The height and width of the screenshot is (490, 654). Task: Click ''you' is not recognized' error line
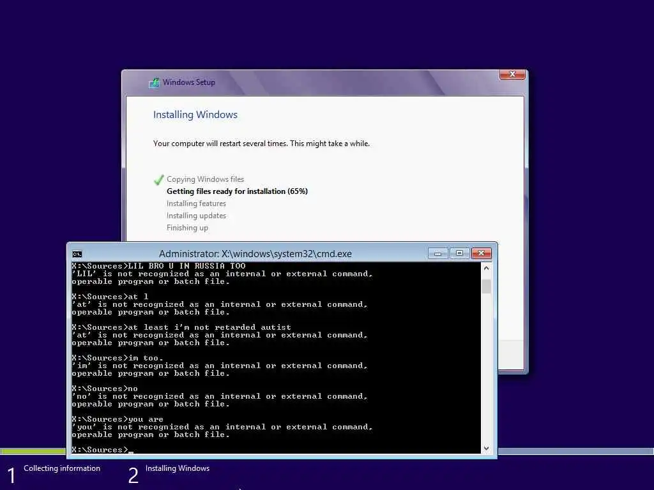tap(222, 427)
